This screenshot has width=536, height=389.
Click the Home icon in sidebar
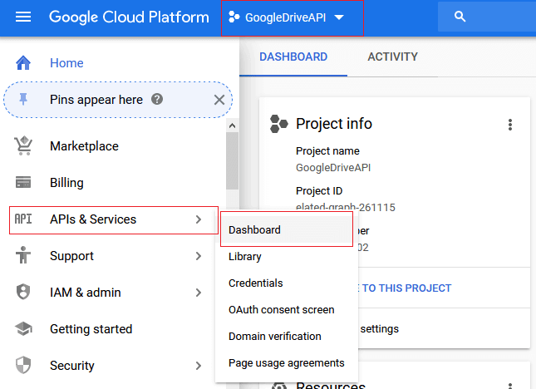click(23, 63)
